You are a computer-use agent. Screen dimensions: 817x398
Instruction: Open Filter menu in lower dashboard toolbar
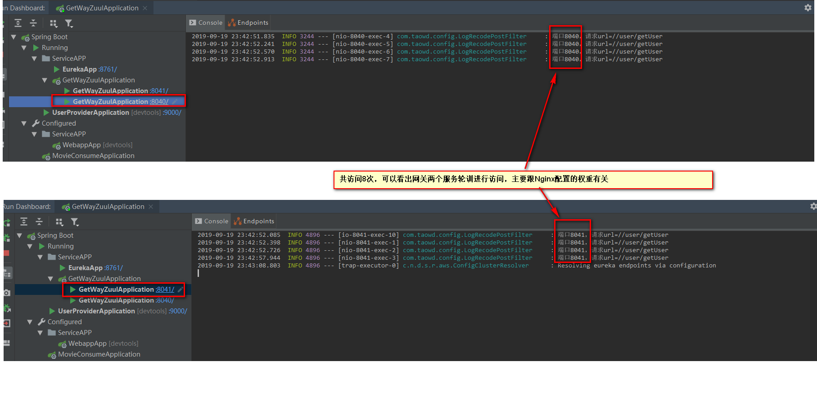point(75,222)
